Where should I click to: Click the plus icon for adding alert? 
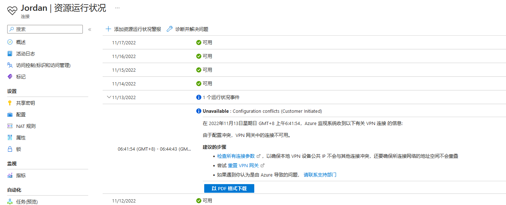108,29
